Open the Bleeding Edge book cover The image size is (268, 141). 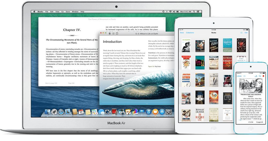[x=214, y=45]
